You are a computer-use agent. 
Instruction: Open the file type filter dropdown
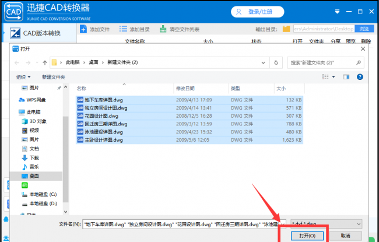[327, 224]
